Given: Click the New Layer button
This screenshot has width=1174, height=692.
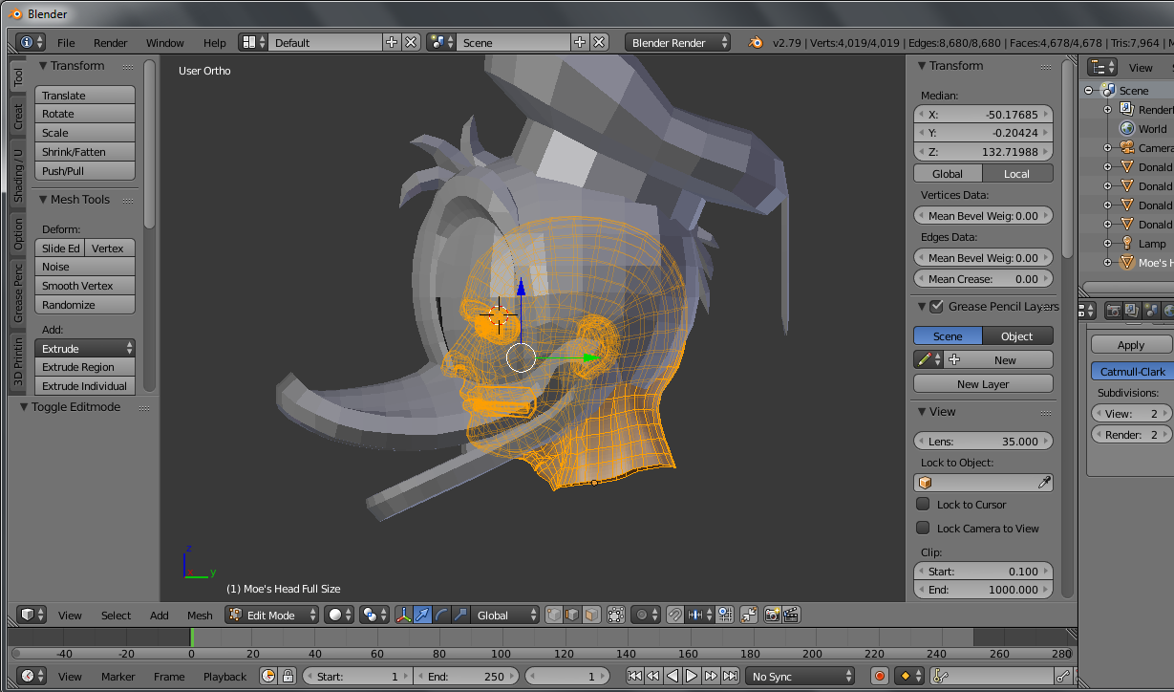Looking at the screenshot, I should pos(983,384).
